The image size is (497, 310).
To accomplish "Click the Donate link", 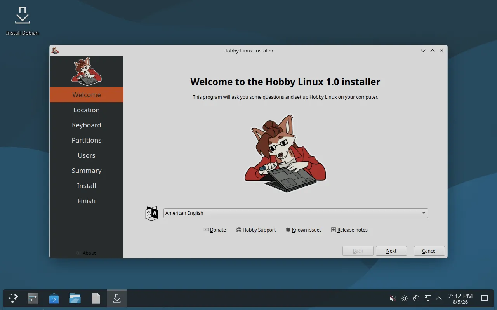I will [x=215, y=230].
